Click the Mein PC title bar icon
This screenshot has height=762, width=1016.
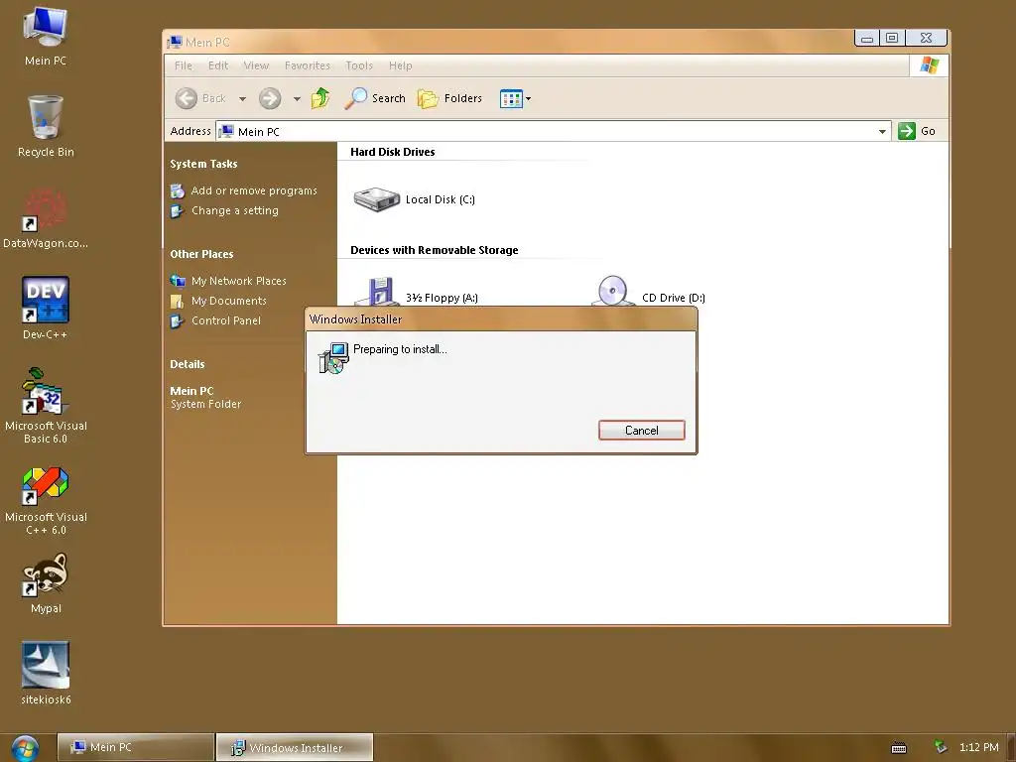click(175, 42)
